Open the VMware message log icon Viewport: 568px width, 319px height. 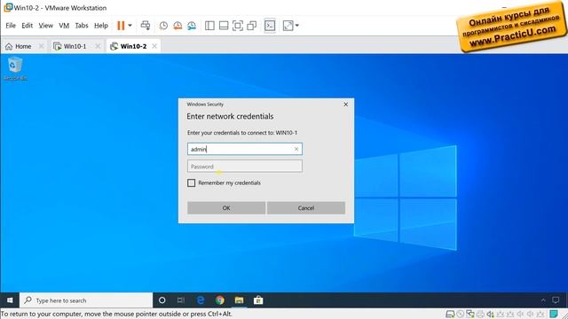pyautogui.click(x=554, y=314)
